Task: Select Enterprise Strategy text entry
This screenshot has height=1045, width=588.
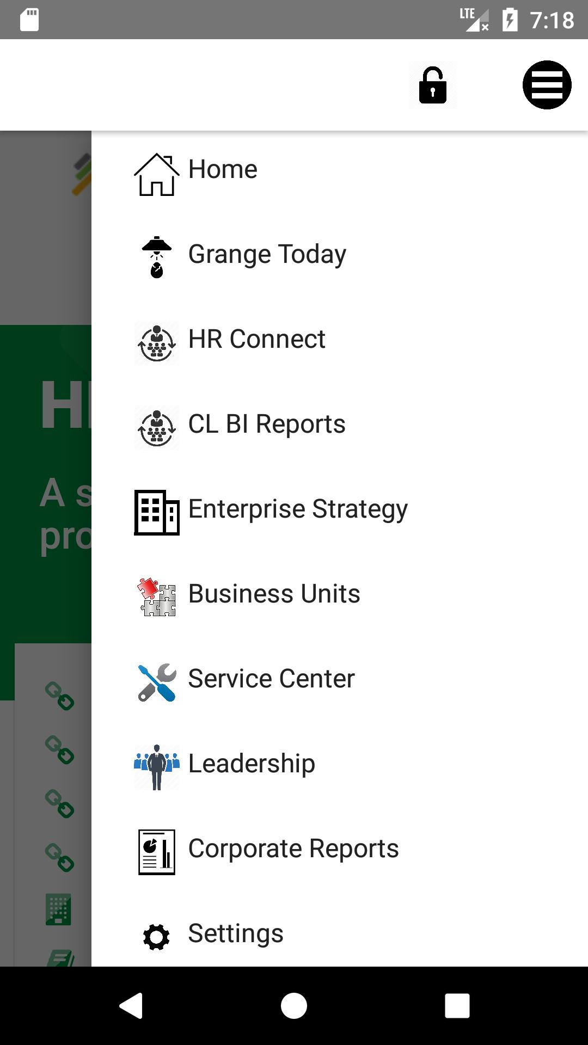Action: (x=298, y=509)
